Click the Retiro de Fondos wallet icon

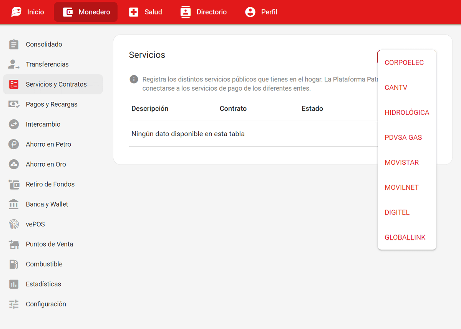(x=14, y=184)
